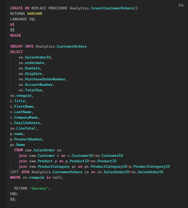The width and height of the screenshot is (188, 208).
Task: Click the SQL language label
Action: pyautogui.click(x=181, y=5)
